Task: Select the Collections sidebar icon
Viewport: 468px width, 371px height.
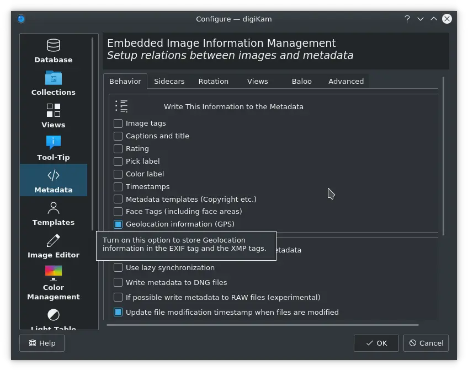Action: pyautogui.click(x=53, y=77)
